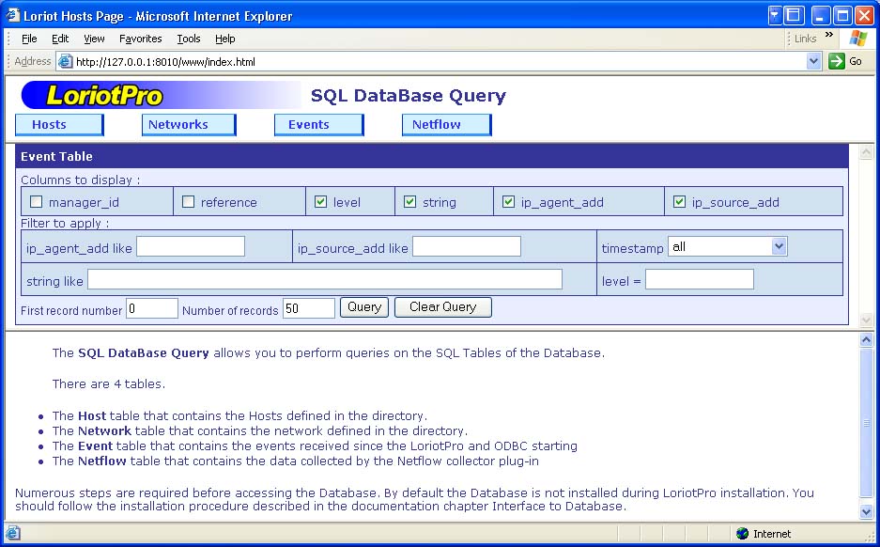This screenshot has height=547, width=880.
Task: Expand the Links toolbar chevron
Action: (829, 35)
